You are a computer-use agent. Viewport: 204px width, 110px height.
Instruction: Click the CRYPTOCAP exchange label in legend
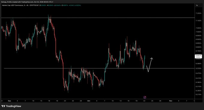tap(34, 5)
